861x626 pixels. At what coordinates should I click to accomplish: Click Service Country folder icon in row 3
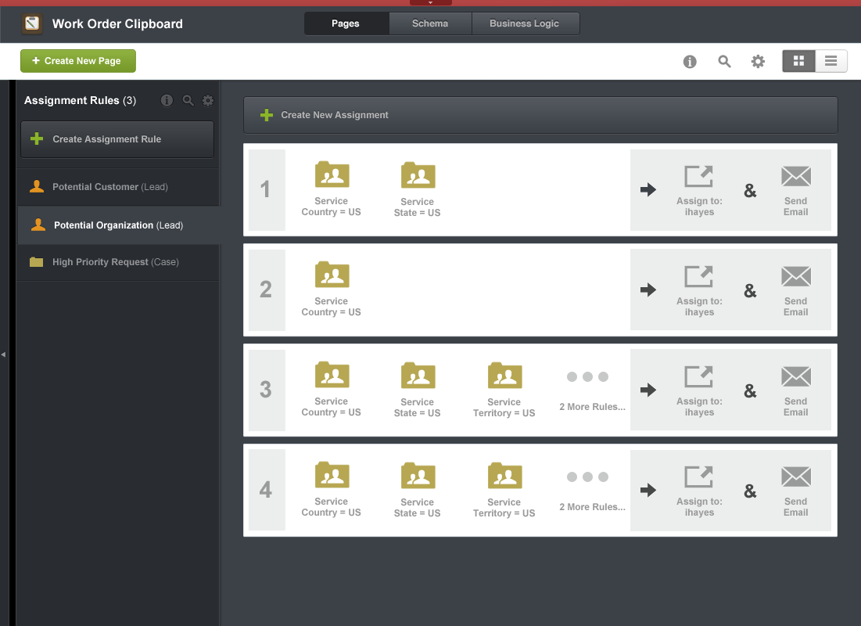(x=332, y=375)
